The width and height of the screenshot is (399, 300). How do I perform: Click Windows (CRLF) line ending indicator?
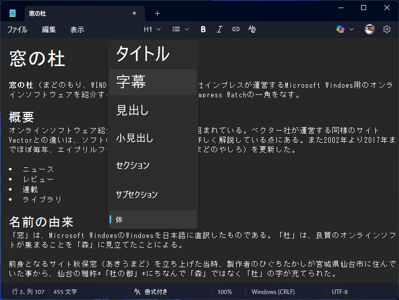[x=273, y=291]
